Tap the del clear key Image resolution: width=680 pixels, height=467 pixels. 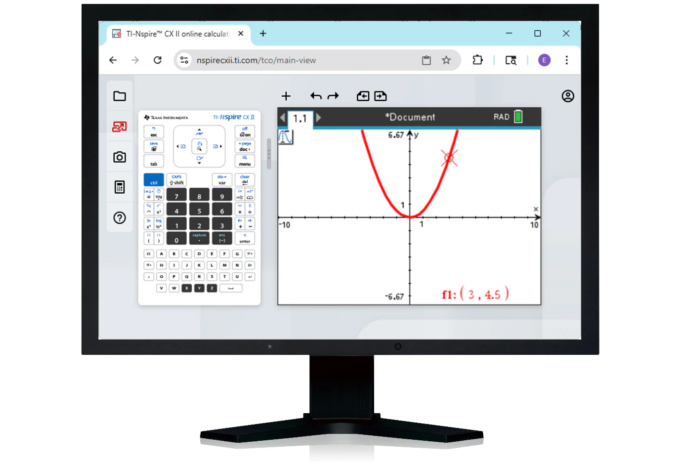click(x=245, y=180)
